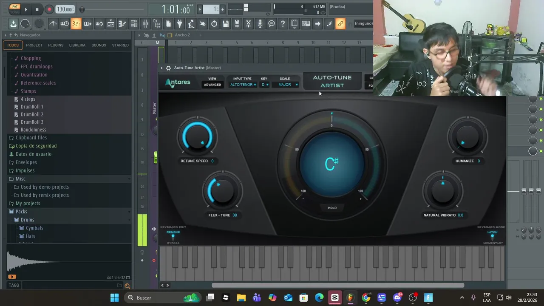
Task: Switch to the PLUGINS browser tab
Action: [56, 45]
